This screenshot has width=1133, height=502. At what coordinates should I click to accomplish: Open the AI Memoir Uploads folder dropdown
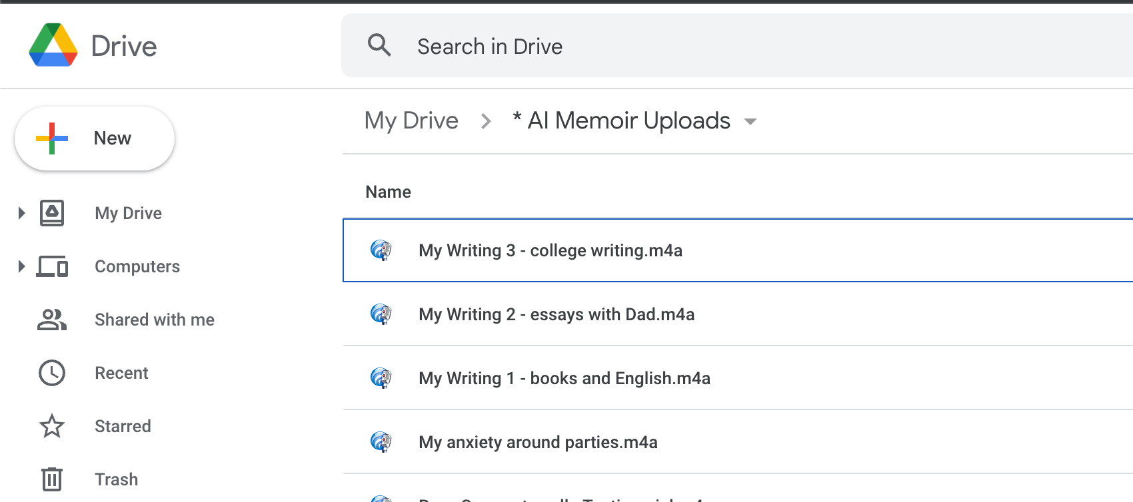750,121
